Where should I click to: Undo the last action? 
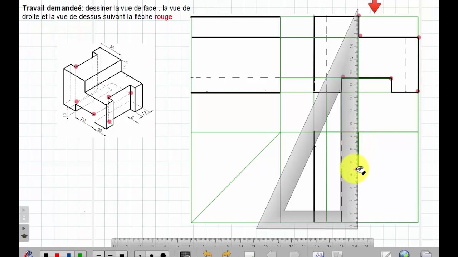coord(208,254)
